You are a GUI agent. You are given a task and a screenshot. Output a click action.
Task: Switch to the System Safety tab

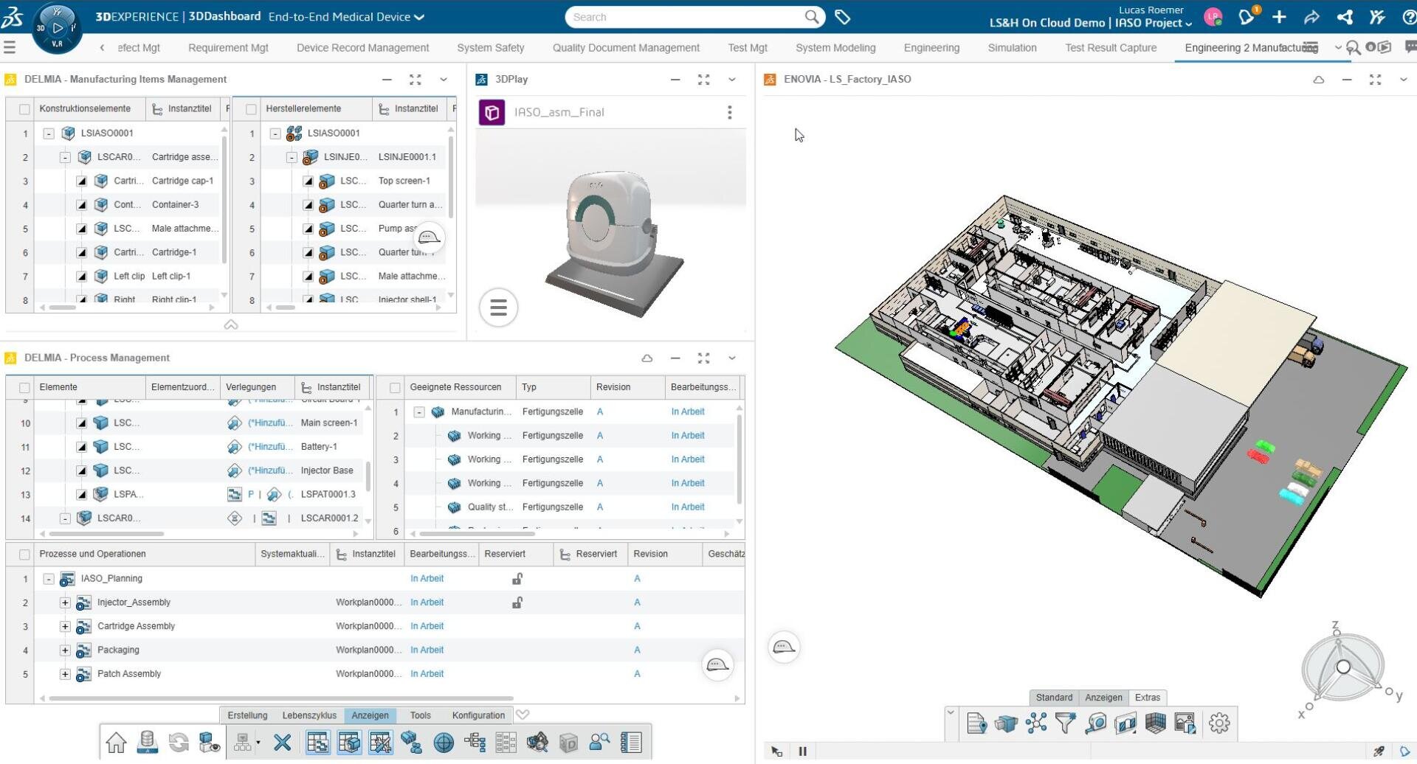(x=490, y=48)
